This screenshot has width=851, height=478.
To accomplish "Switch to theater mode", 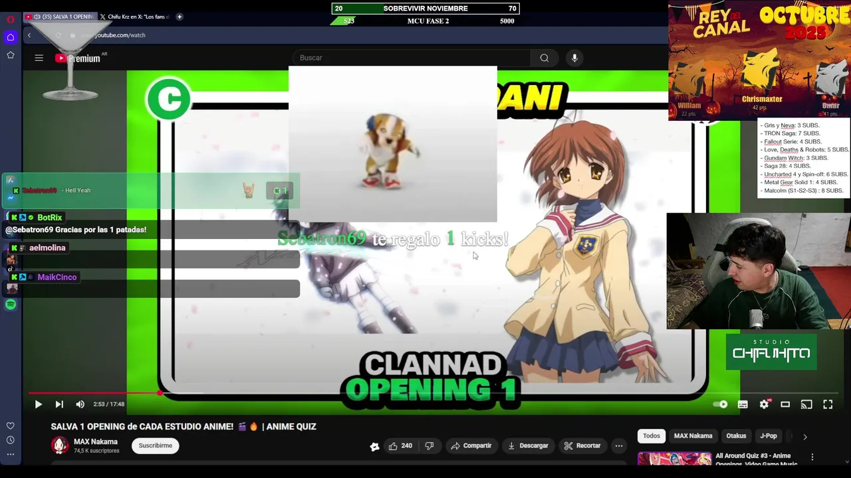I will [x=785, y=404].
